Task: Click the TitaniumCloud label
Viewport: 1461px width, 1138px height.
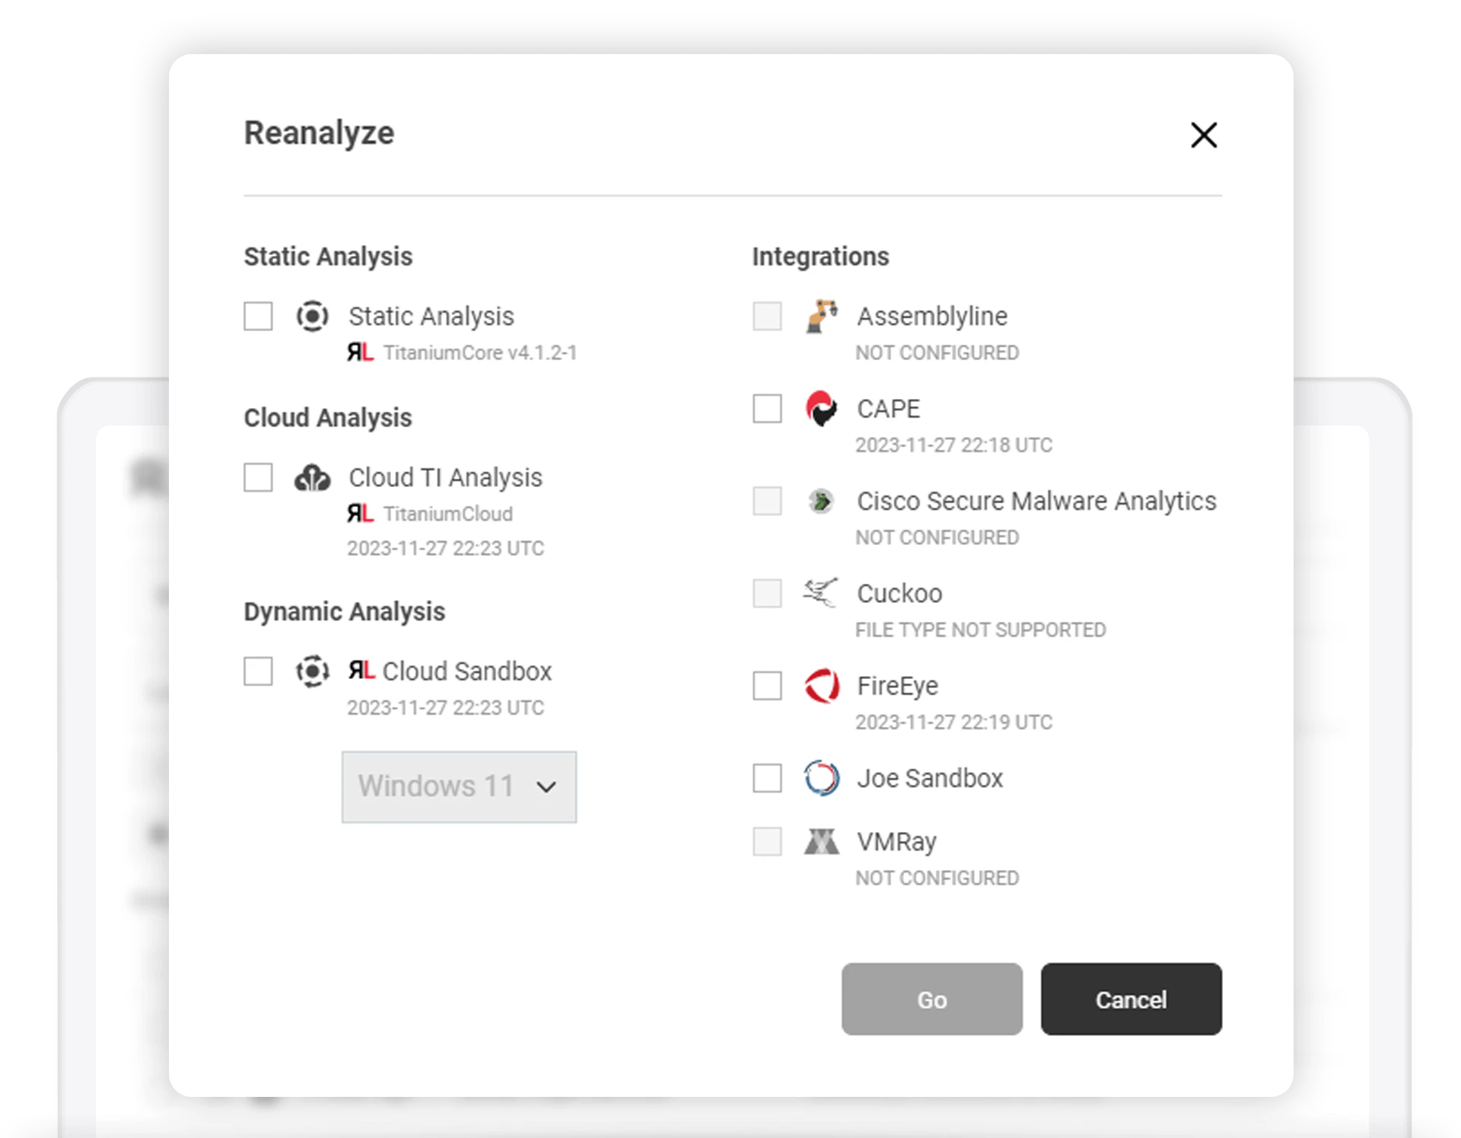Action: point(448,515)
